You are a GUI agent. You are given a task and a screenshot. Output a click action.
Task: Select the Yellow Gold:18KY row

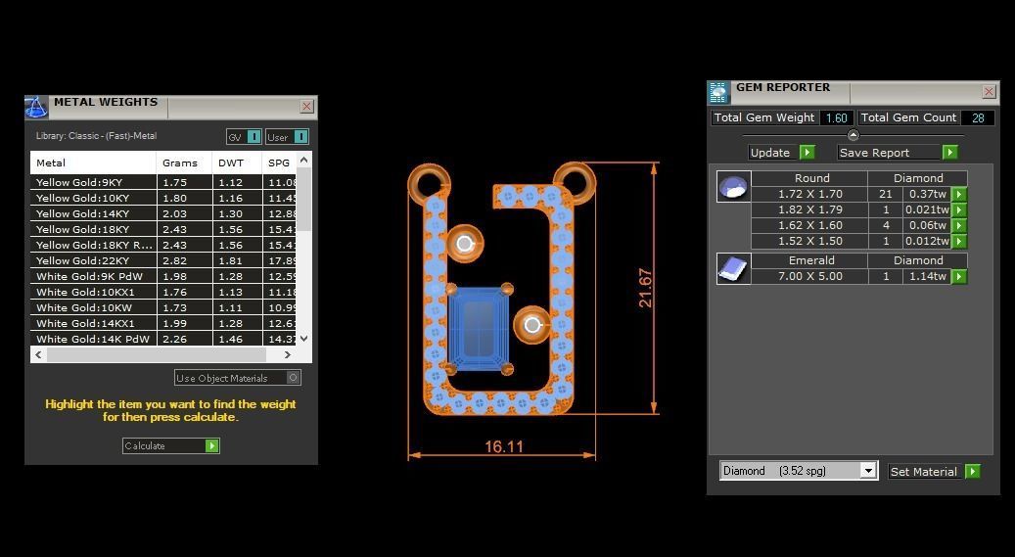(163, 229)
